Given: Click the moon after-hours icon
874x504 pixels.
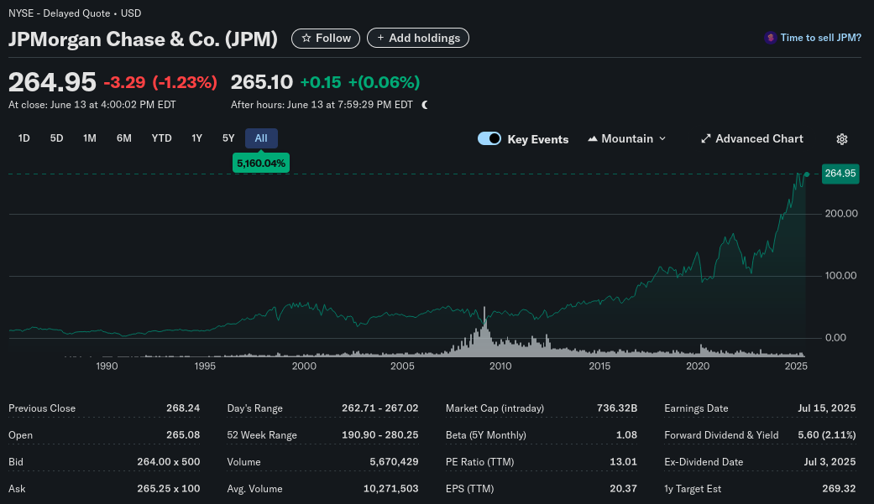Looking at the screenshot, I should pos(425,105).
